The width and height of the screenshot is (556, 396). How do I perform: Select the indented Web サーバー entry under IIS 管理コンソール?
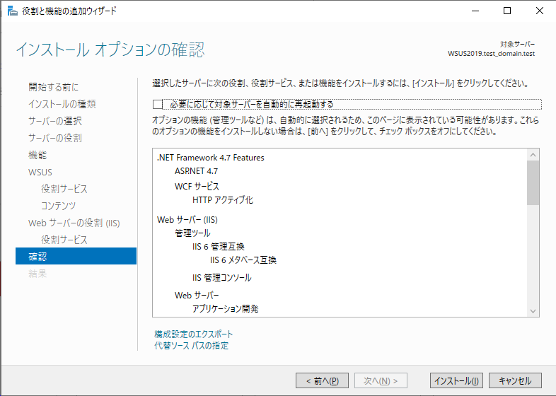click(197, 296)
